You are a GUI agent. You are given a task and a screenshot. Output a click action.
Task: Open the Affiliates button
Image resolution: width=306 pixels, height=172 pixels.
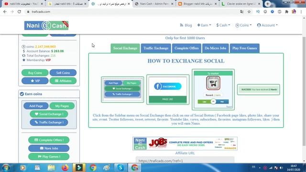coord(63,81)
